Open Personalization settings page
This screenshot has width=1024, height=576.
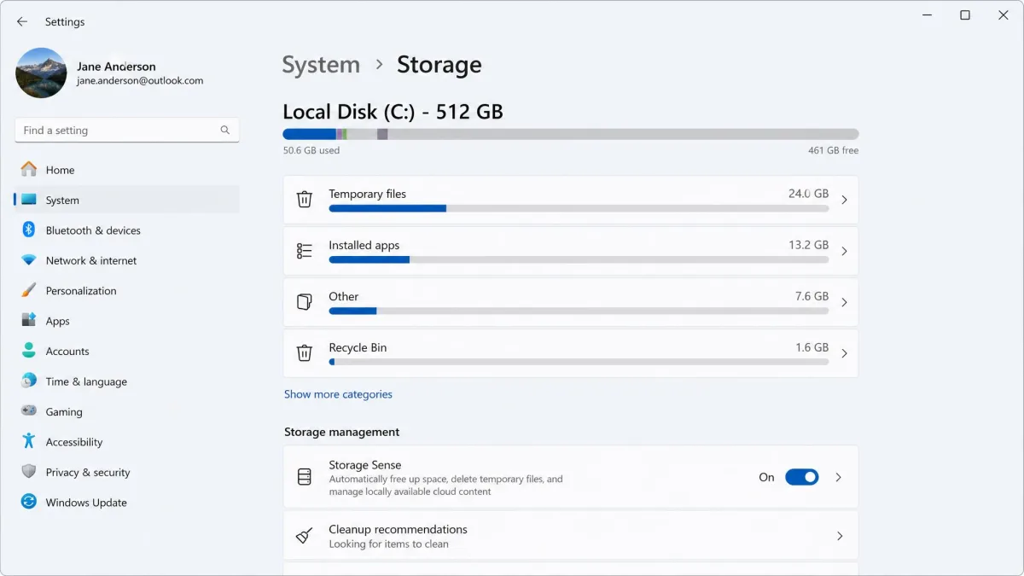point(126,291)
